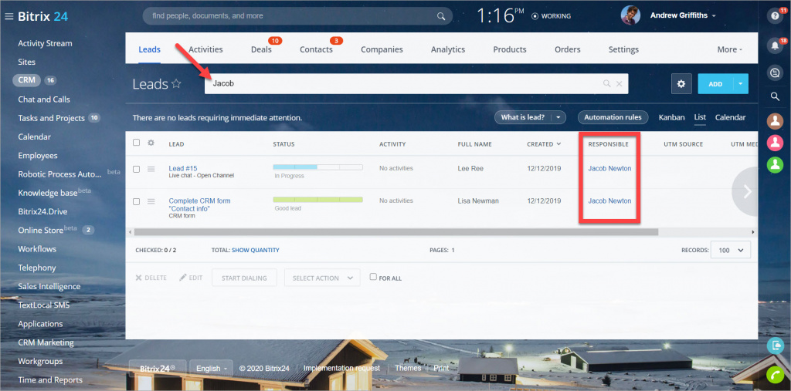Open the SELECT ACTION dropdown
Viewport: 791px width, 391px height.
pyautogui.click(x=322, y=278)
